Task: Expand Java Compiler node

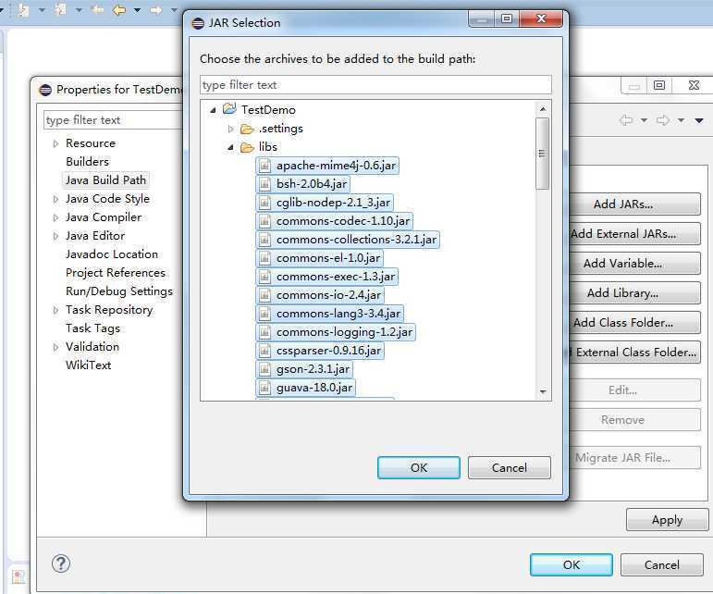Action: tap(55, 217)
